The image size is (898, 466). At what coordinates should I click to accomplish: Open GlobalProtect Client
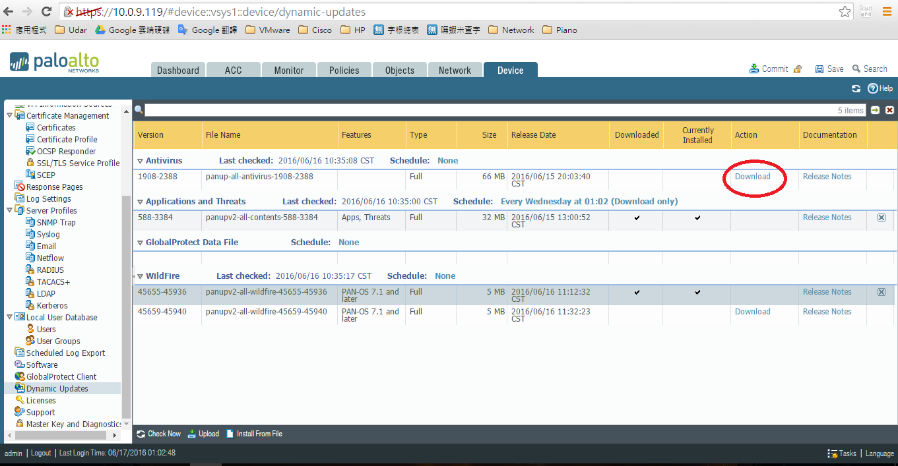click(61, 377)
